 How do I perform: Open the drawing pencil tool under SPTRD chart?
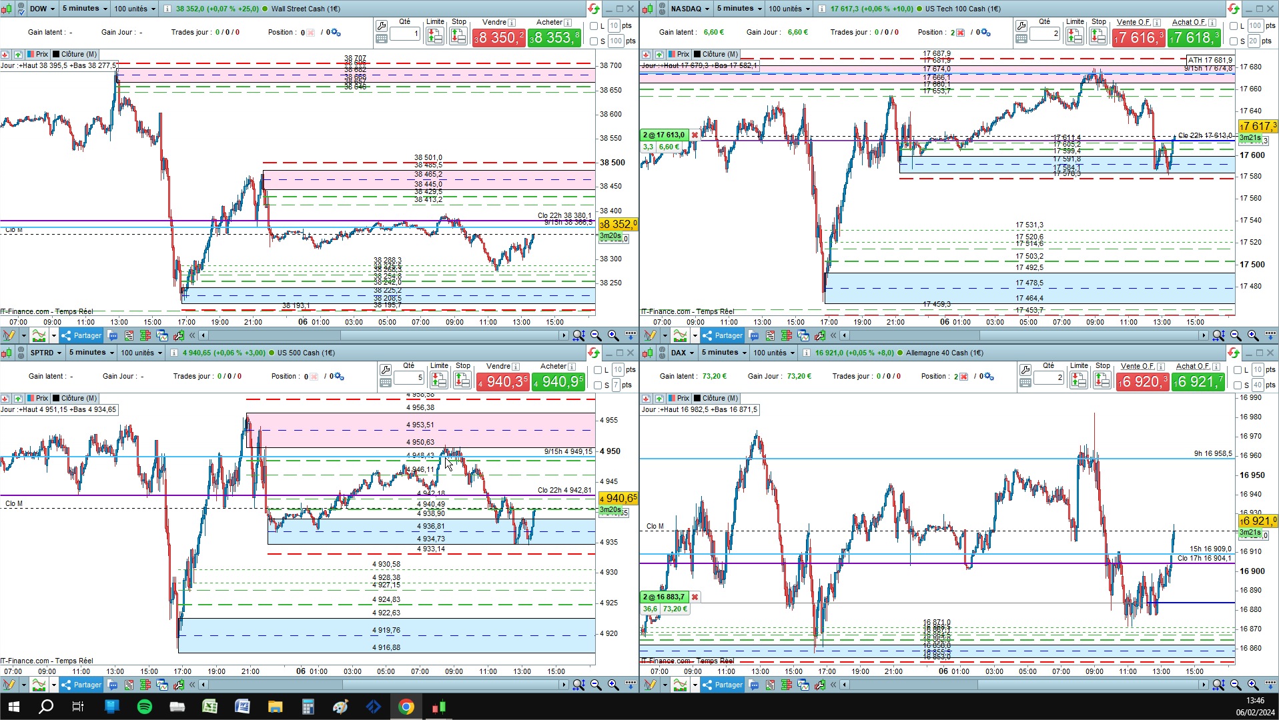click(x=9, y=685)
